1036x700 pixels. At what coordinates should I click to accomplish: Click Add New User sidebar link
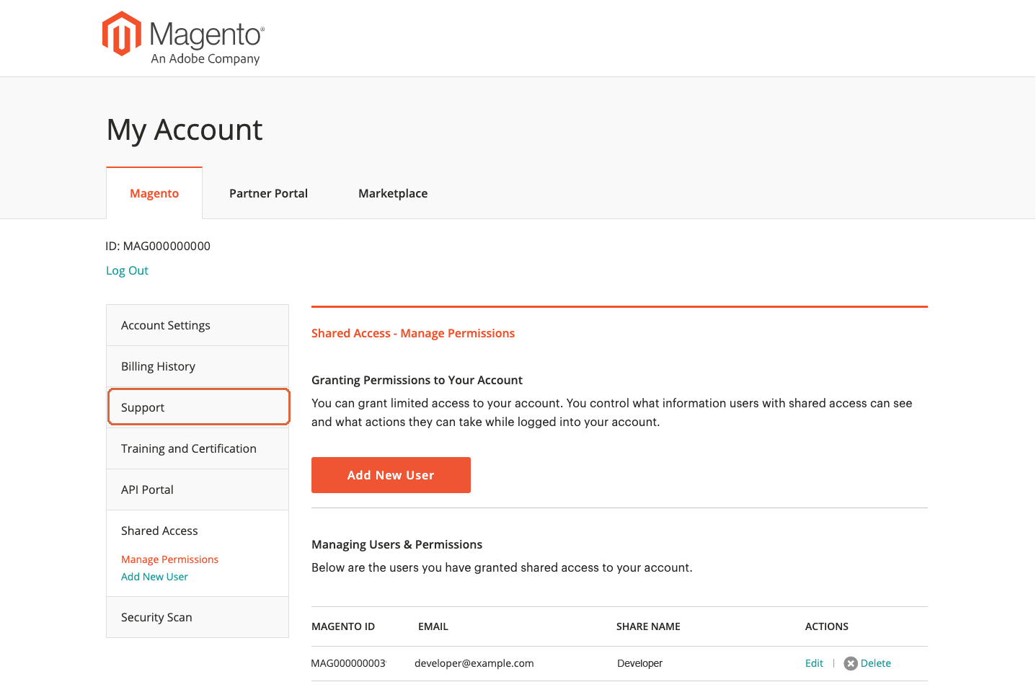154,577
